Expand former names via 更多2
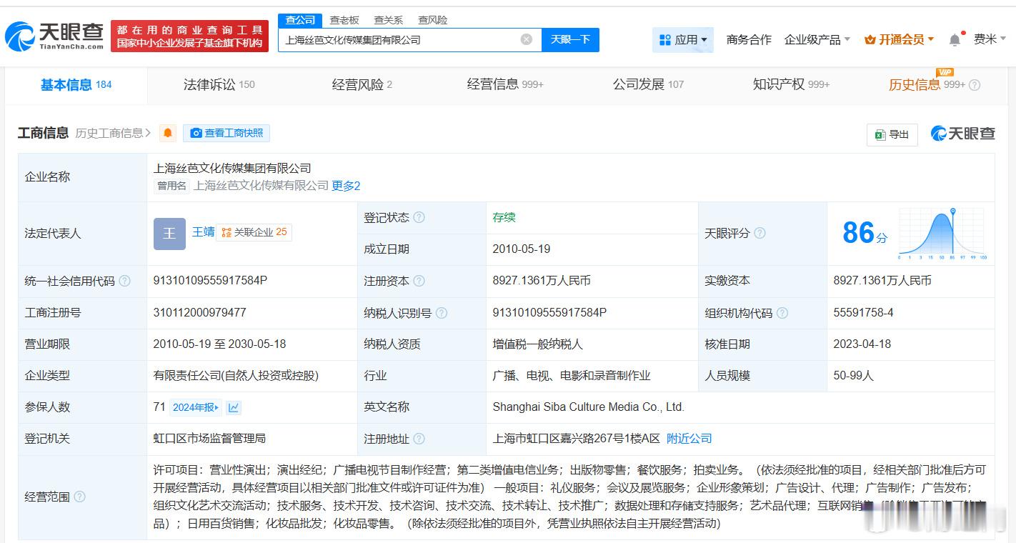This screenshot has width=1016, height=543. (346, 186)
